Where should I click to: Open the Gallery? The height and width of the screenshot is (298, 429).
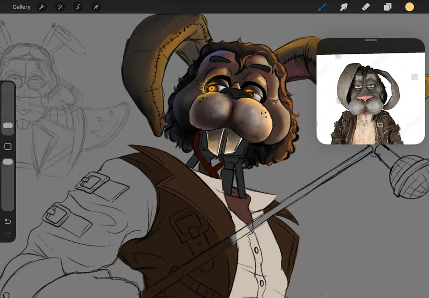[x=21, y=7]
